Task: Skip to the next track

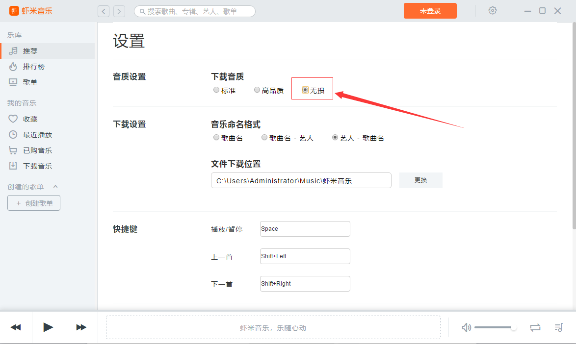Action: pyautogui.click(x=81, y=327)
